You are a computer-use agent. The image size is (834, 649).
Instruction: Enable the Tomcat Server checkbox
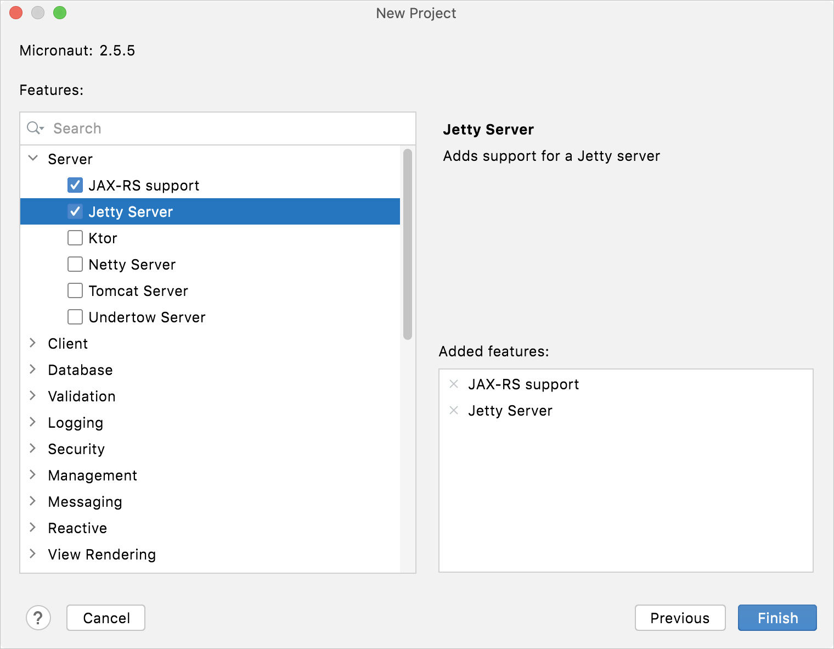pyautogui.click(x=75, y=291)
